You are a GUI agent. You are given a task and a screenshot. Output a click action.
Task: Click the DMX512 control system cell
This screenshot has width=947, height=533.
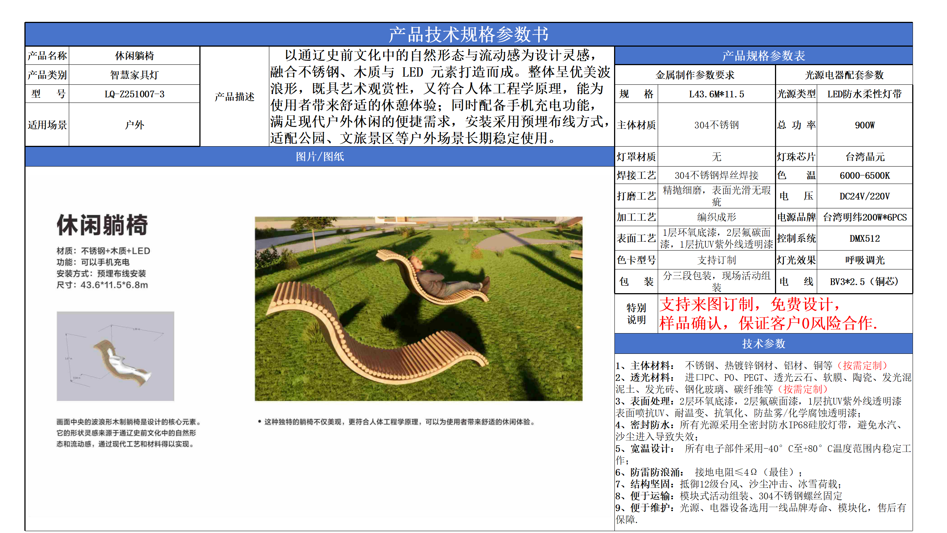coord(865,239)
